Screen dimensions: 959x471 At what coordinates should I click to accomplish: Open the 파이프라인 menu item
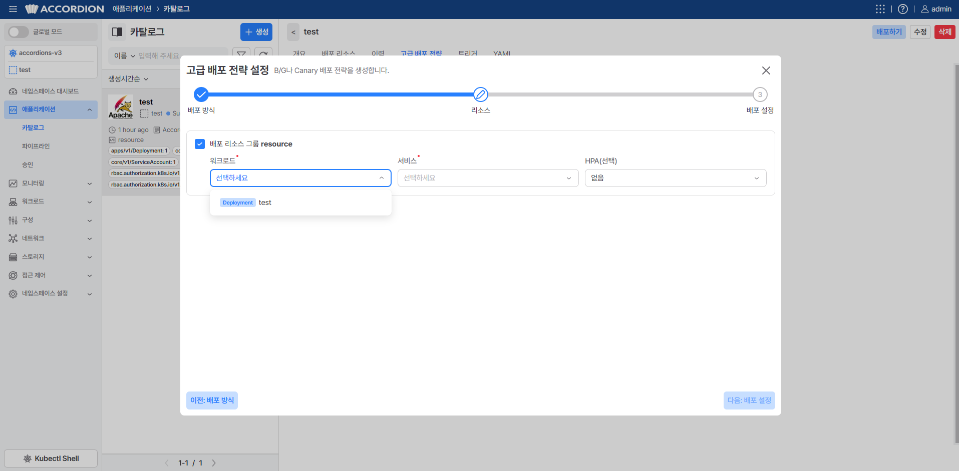coord(36,146)
